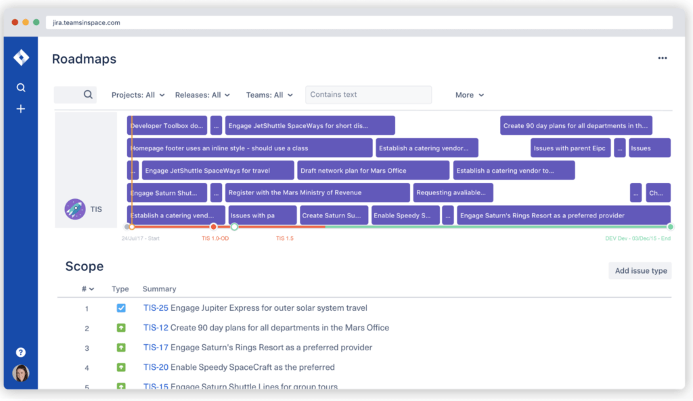Expand the Projects: All filter
The height and width of the screenshot is (401, 693).
coord(138,95)
